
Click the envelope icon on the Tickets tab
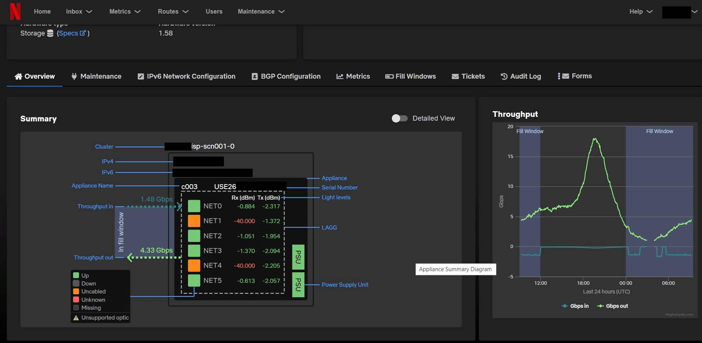pyautogui.click(x=455, y=76)
